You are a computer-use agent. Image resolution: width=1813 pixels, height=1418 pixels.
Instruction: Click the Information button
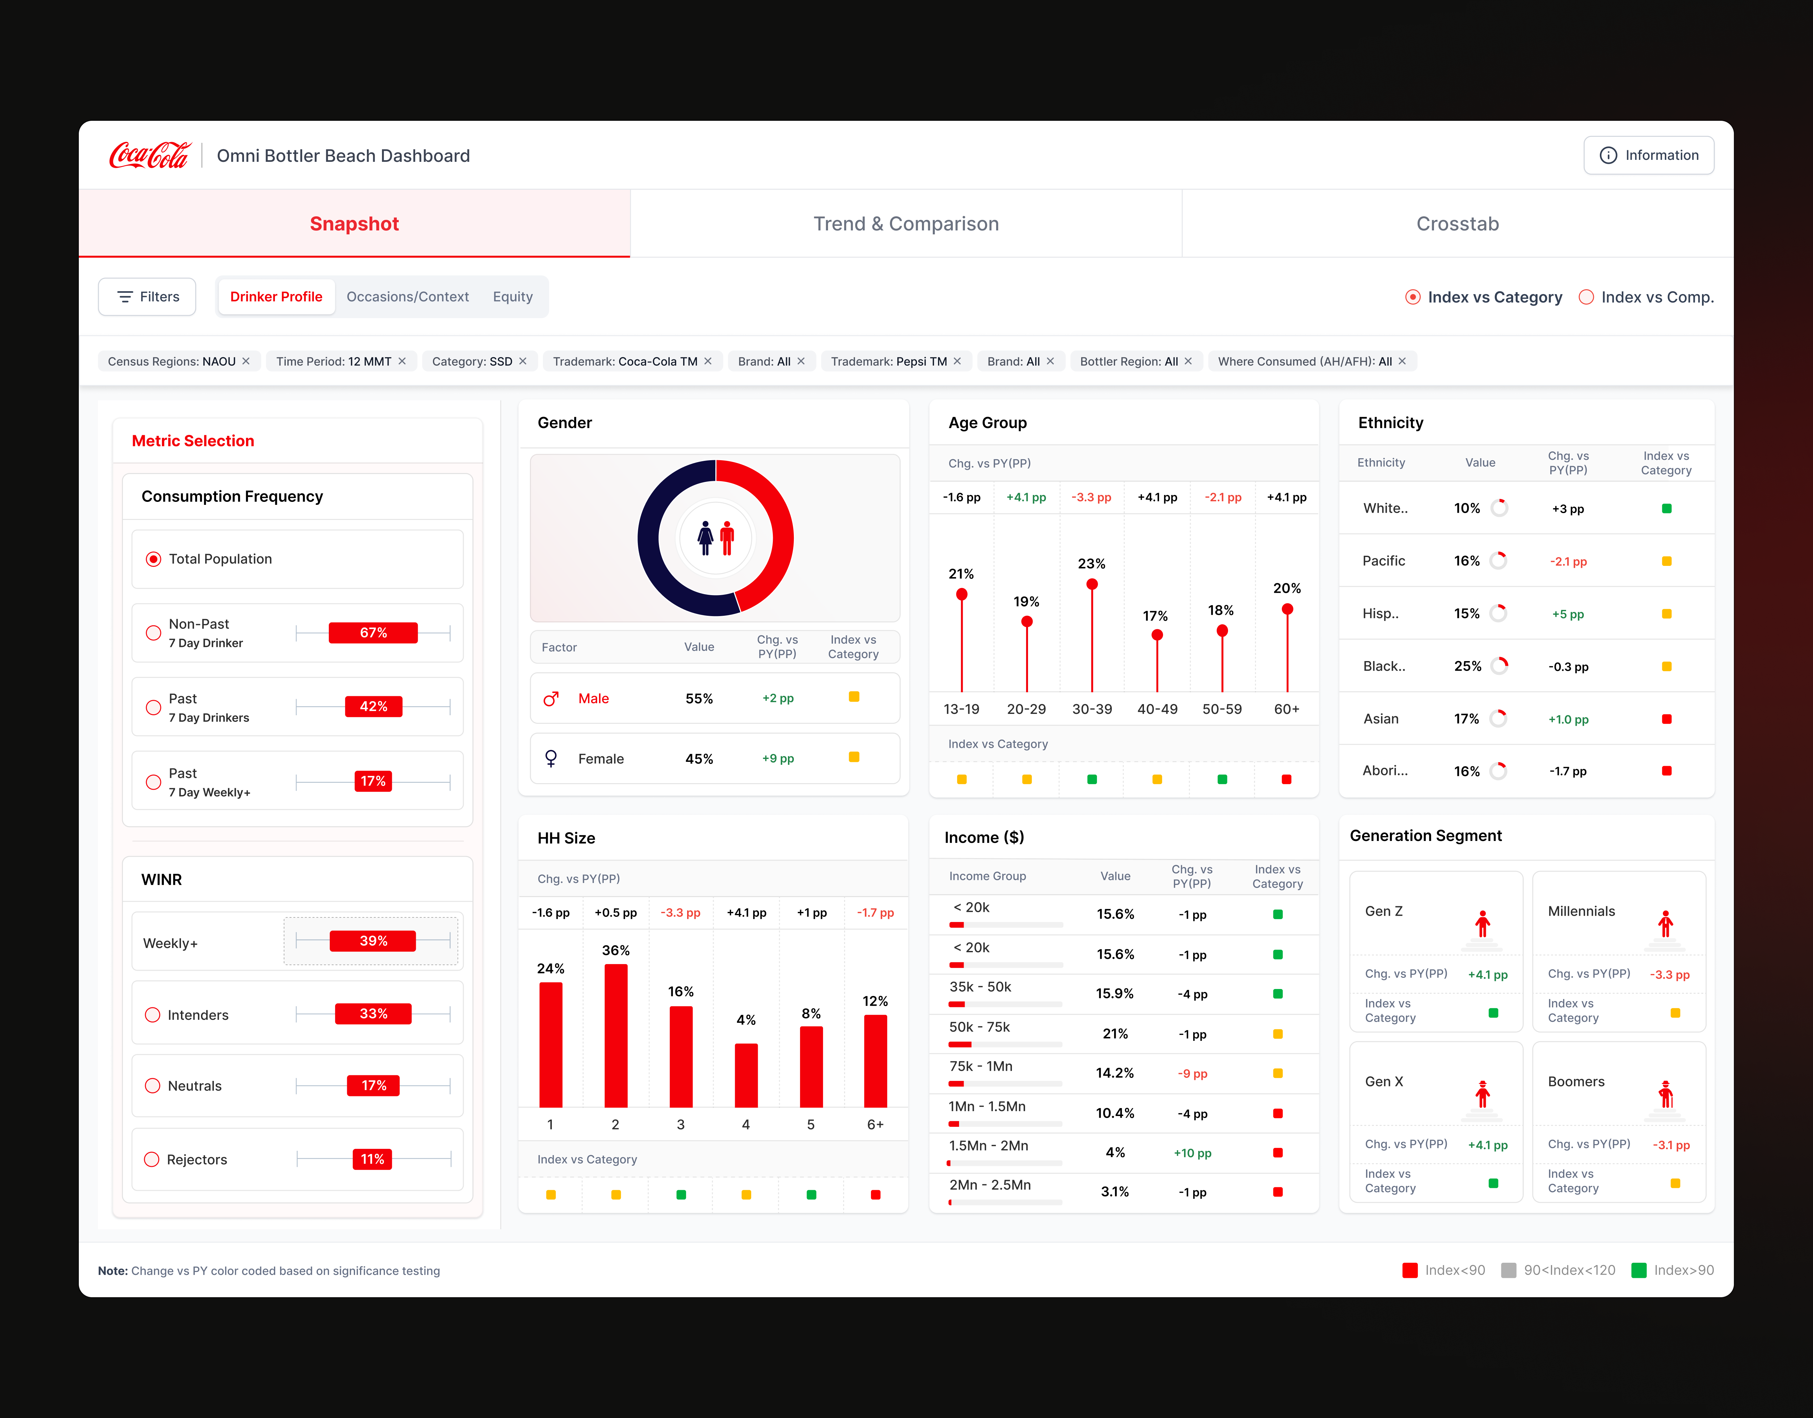coord(1648,155)
